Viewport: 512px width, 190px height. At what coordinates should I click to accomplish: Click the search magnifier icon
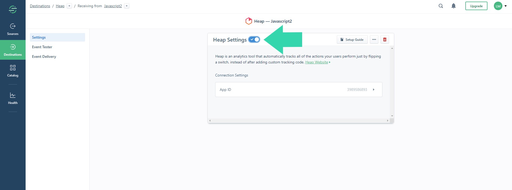441,6
